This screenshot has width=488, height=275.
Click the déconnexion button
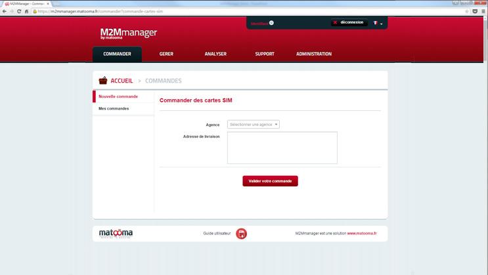349,22
